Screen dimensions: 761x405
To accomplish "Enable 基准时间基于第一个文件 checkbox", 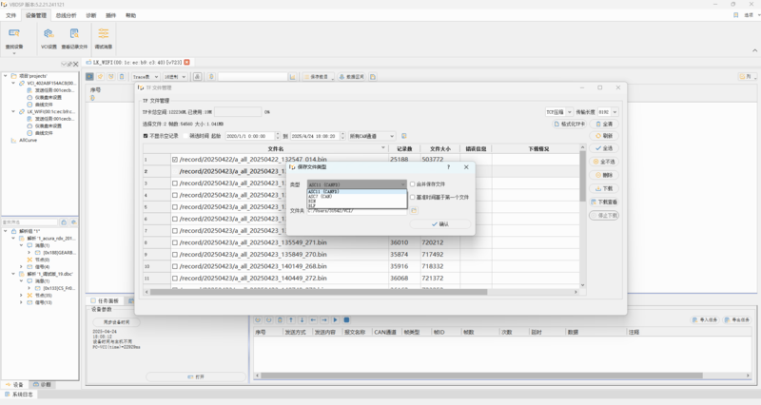I will tap(412, 197).
